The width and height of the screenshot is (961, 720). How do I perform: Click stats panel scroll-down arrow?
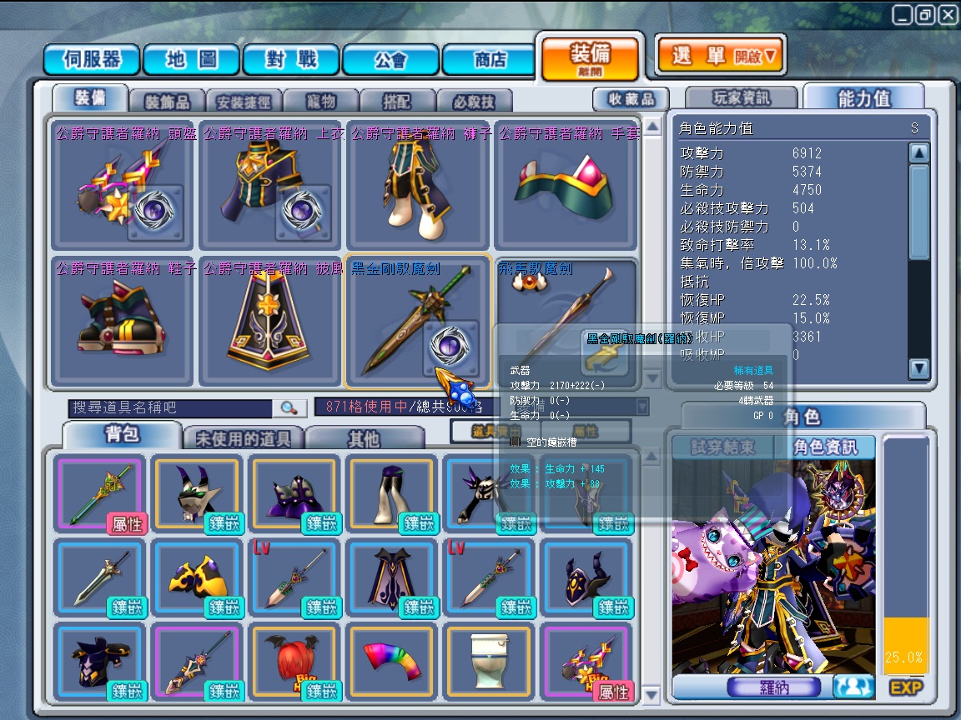pos(918,368)
